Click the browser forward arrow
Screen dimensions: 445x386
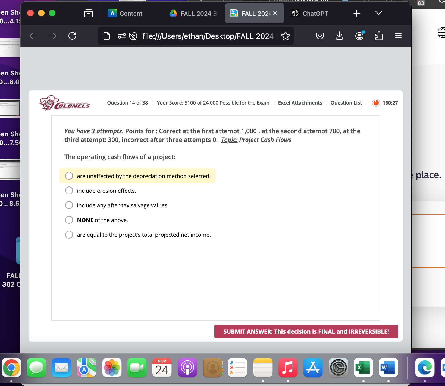pos(53,36)
